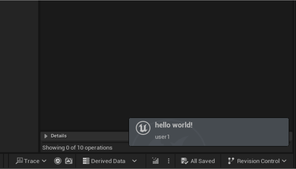Image resolution: width=296 pixels, height=169 pixels.
Task: Expand the Details section triangle
Action: [x=46, y=136]
